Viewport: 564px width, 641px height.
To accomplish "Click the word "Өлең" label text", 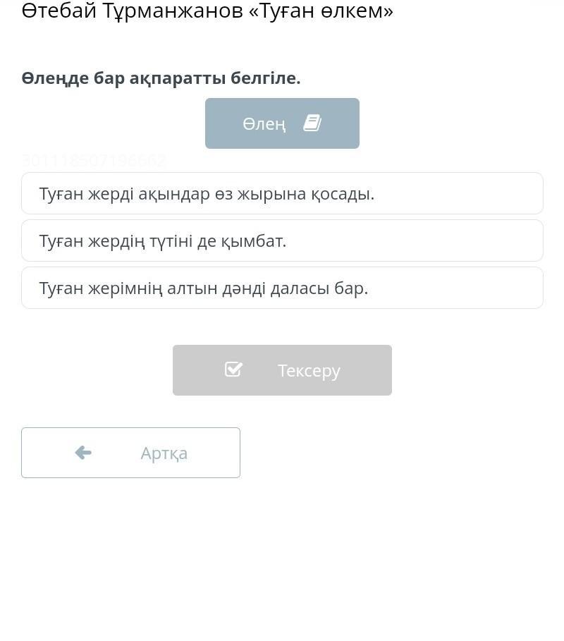I will pos(264,124).
